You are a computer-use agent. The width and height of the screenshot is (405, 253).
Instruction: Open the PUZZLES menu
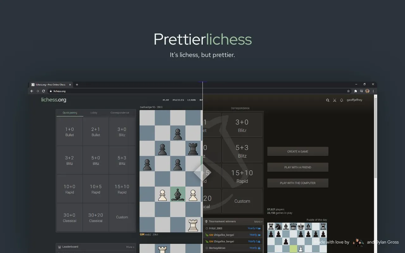tap(178, 100)
